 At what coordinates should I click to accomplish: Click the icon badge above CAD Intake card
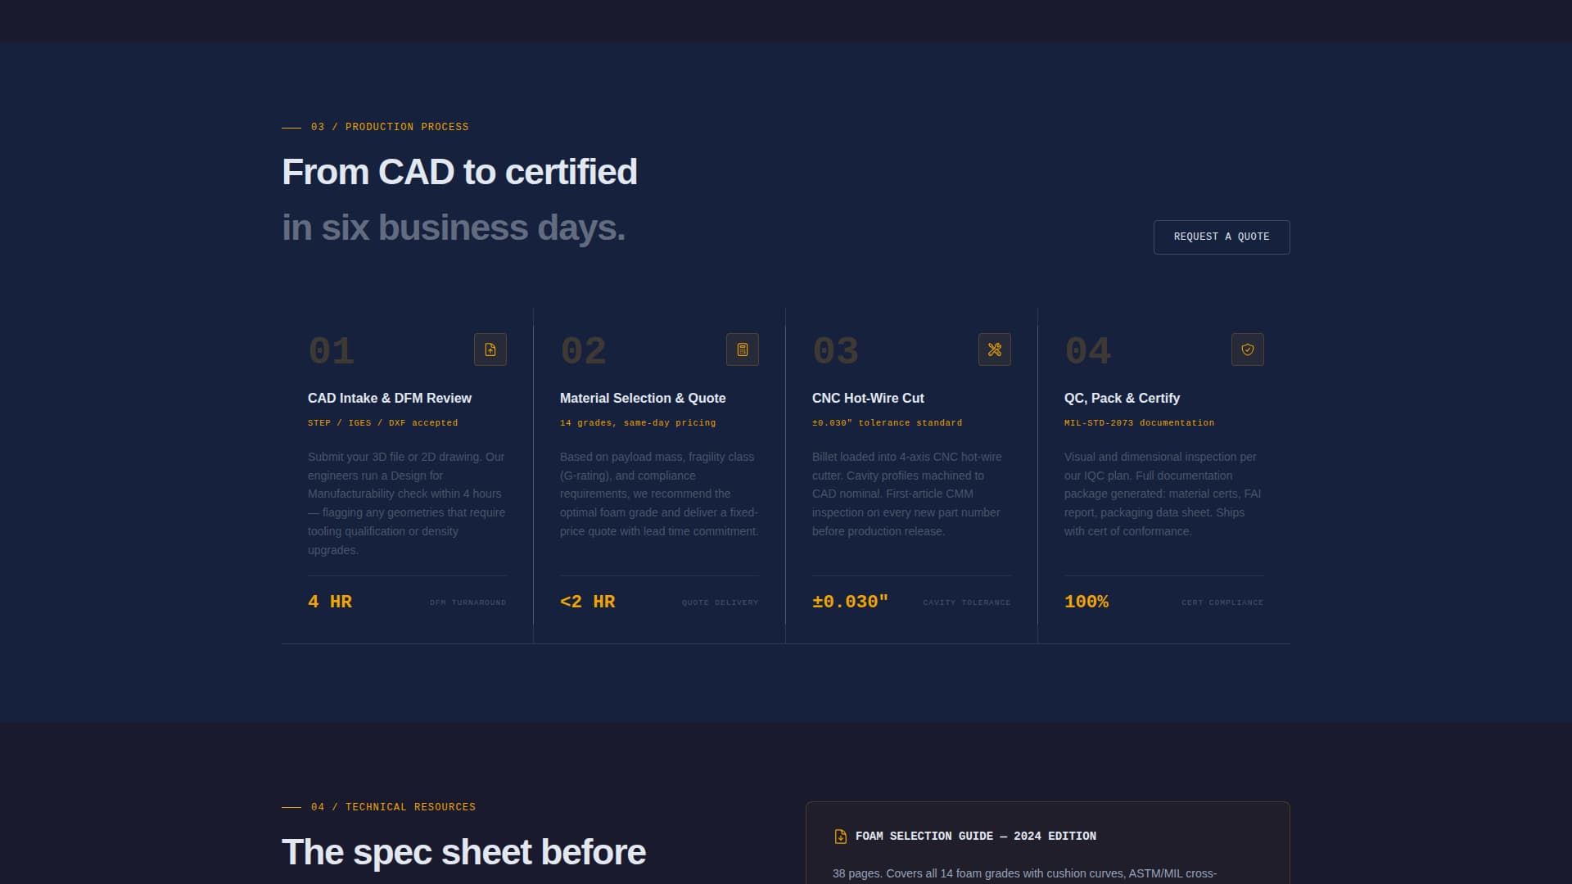[x=490, y=350]
